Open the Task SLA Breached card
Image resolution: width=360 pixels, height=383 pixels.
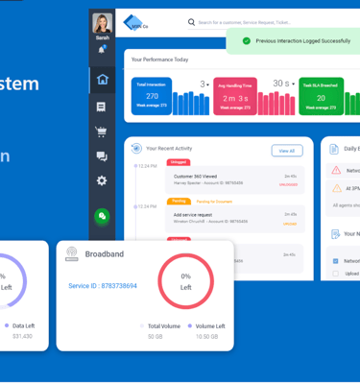[x=322, y=96]
